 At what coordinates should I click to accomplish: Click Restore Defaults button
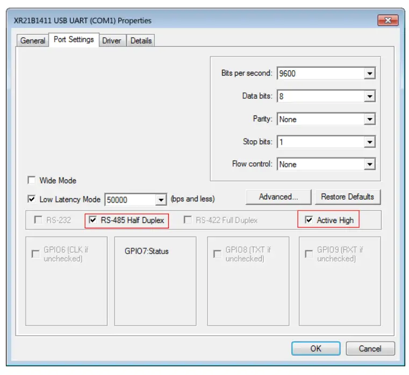coord(347,197)
